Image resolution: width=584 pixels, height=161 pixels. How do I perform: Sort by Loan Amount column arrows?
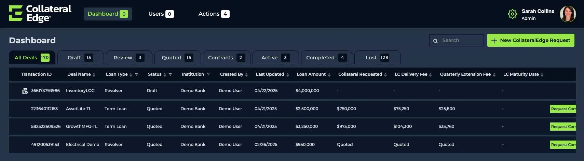point(329,75)
